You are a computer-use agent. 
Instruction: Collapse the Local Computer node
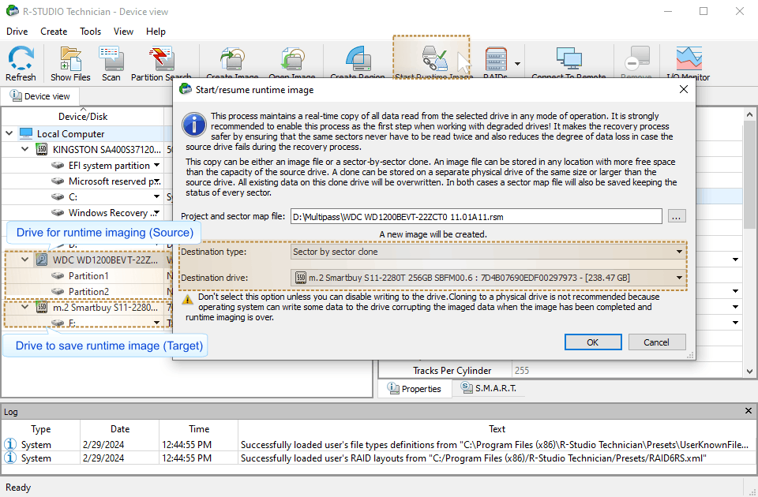pyautogui.click(x=9, y=133)
